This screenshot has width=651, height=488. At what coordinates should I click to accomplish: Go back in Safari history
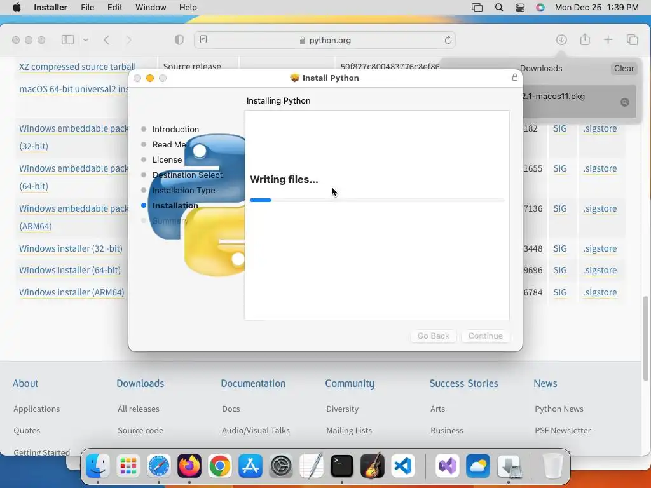tap(107, 40)
